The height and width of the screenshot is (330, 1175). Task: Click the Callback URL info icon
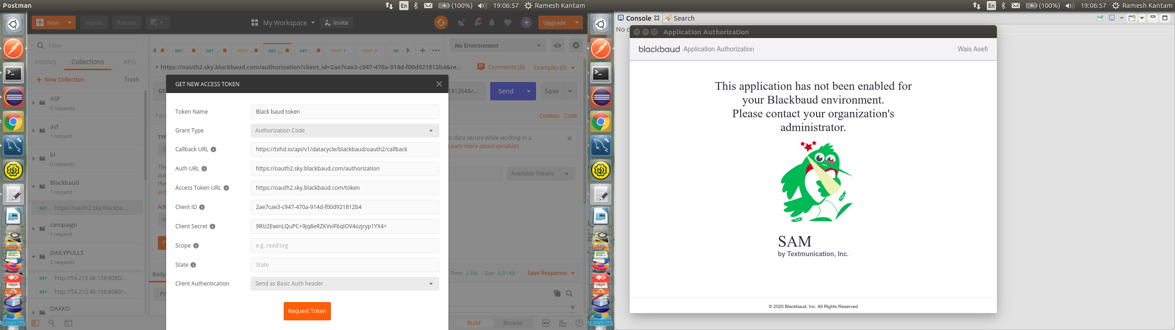pos(213,149)
